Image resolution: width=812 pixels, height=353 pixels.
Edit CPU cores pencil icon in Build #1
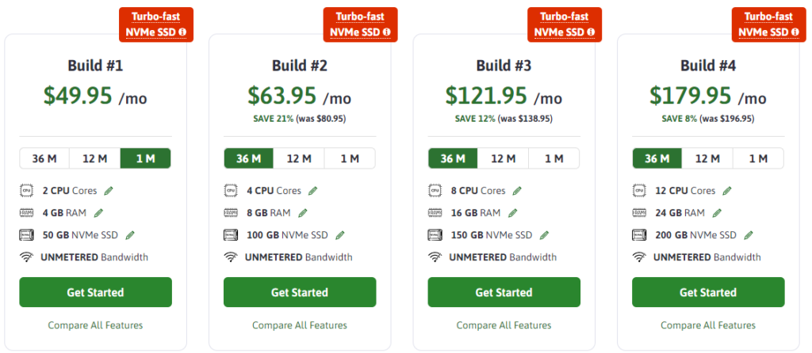click(108, 191)
